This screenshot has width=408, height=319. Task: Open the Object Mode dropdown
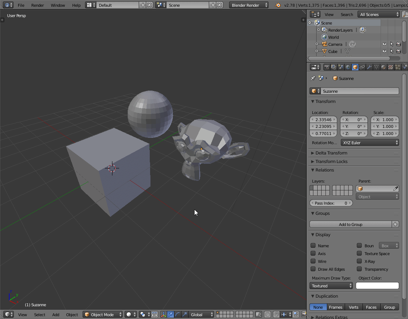[x=103, y=315]
